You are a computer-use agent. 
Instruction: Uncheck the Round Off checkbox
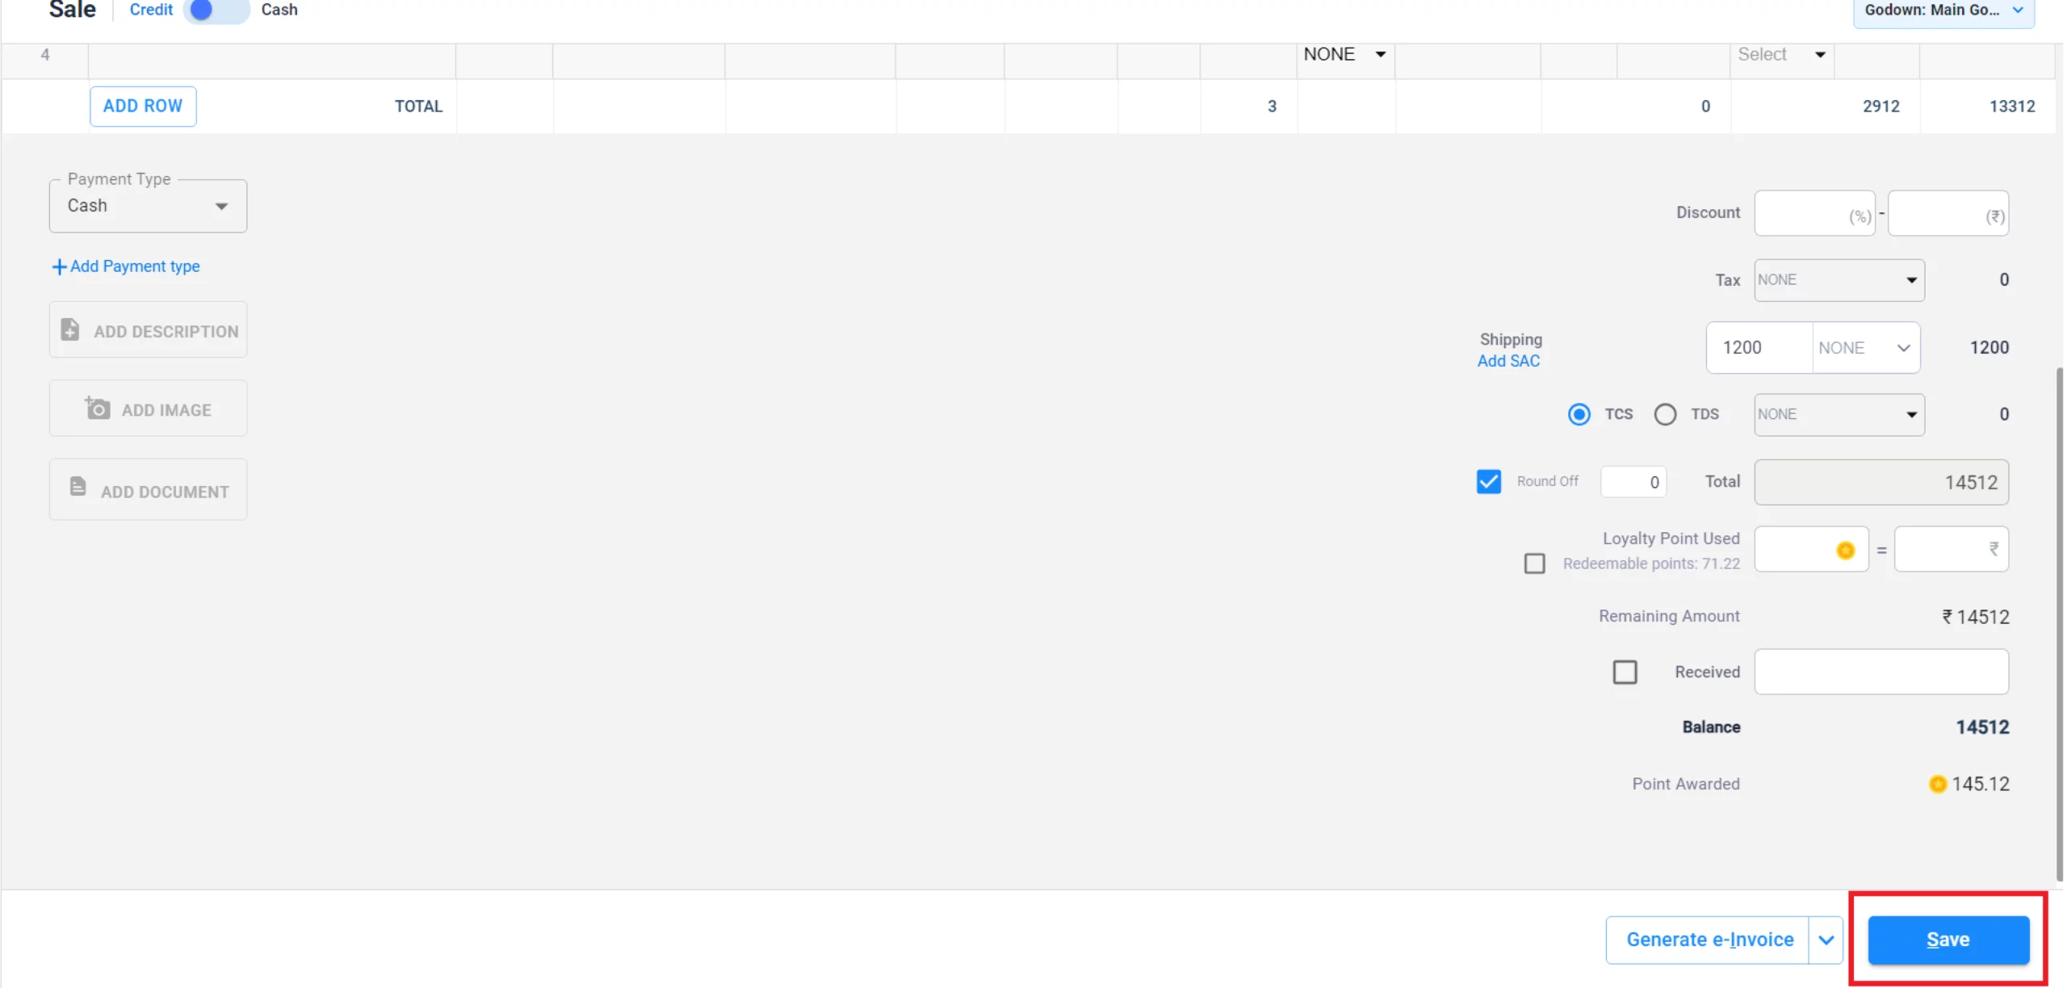tap(1488, 482)
